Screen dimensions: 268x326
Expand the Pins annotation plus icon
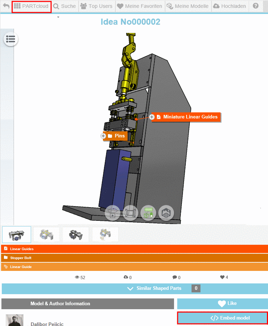click(x=103, y=136)
